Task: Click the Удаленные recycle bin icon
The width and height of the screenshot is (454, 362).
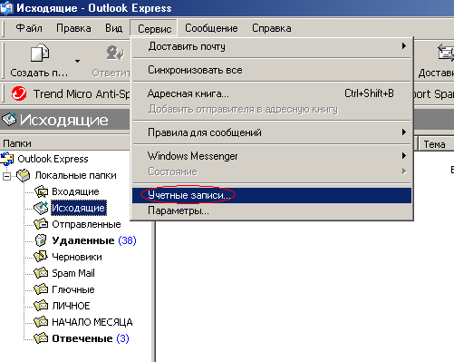Action: pos(41,240)
